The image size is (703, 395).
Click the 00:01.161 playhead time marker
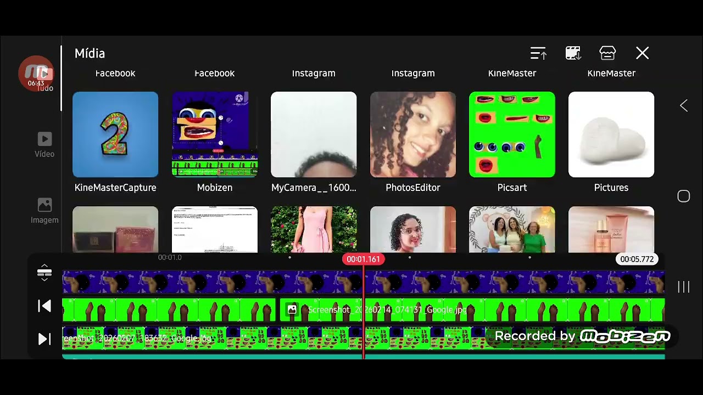click(363, 259)
